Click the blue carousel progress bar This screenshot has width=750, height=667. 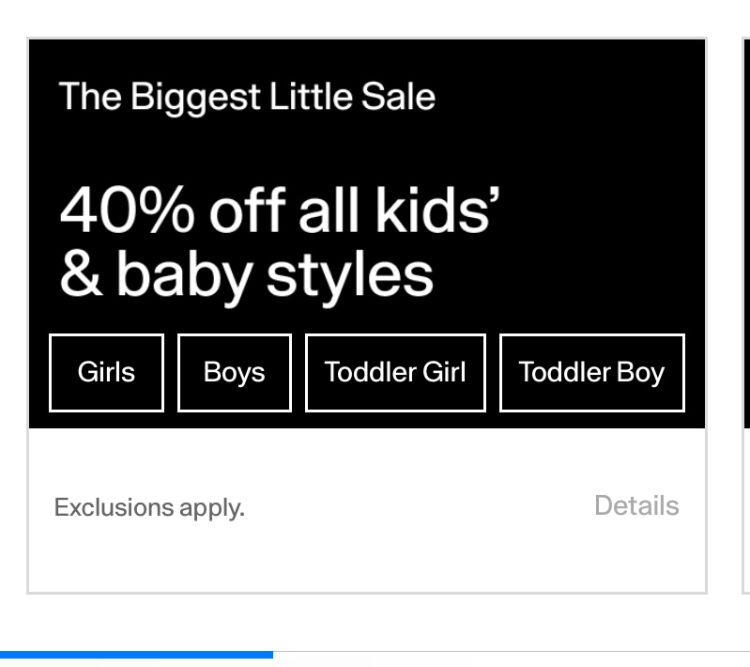click(136, 655)
